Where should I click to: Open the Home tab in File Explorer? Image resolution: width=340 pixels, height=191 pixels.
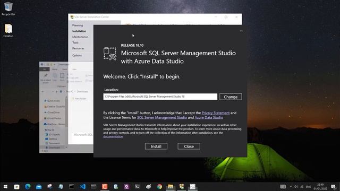coord(54,70)
